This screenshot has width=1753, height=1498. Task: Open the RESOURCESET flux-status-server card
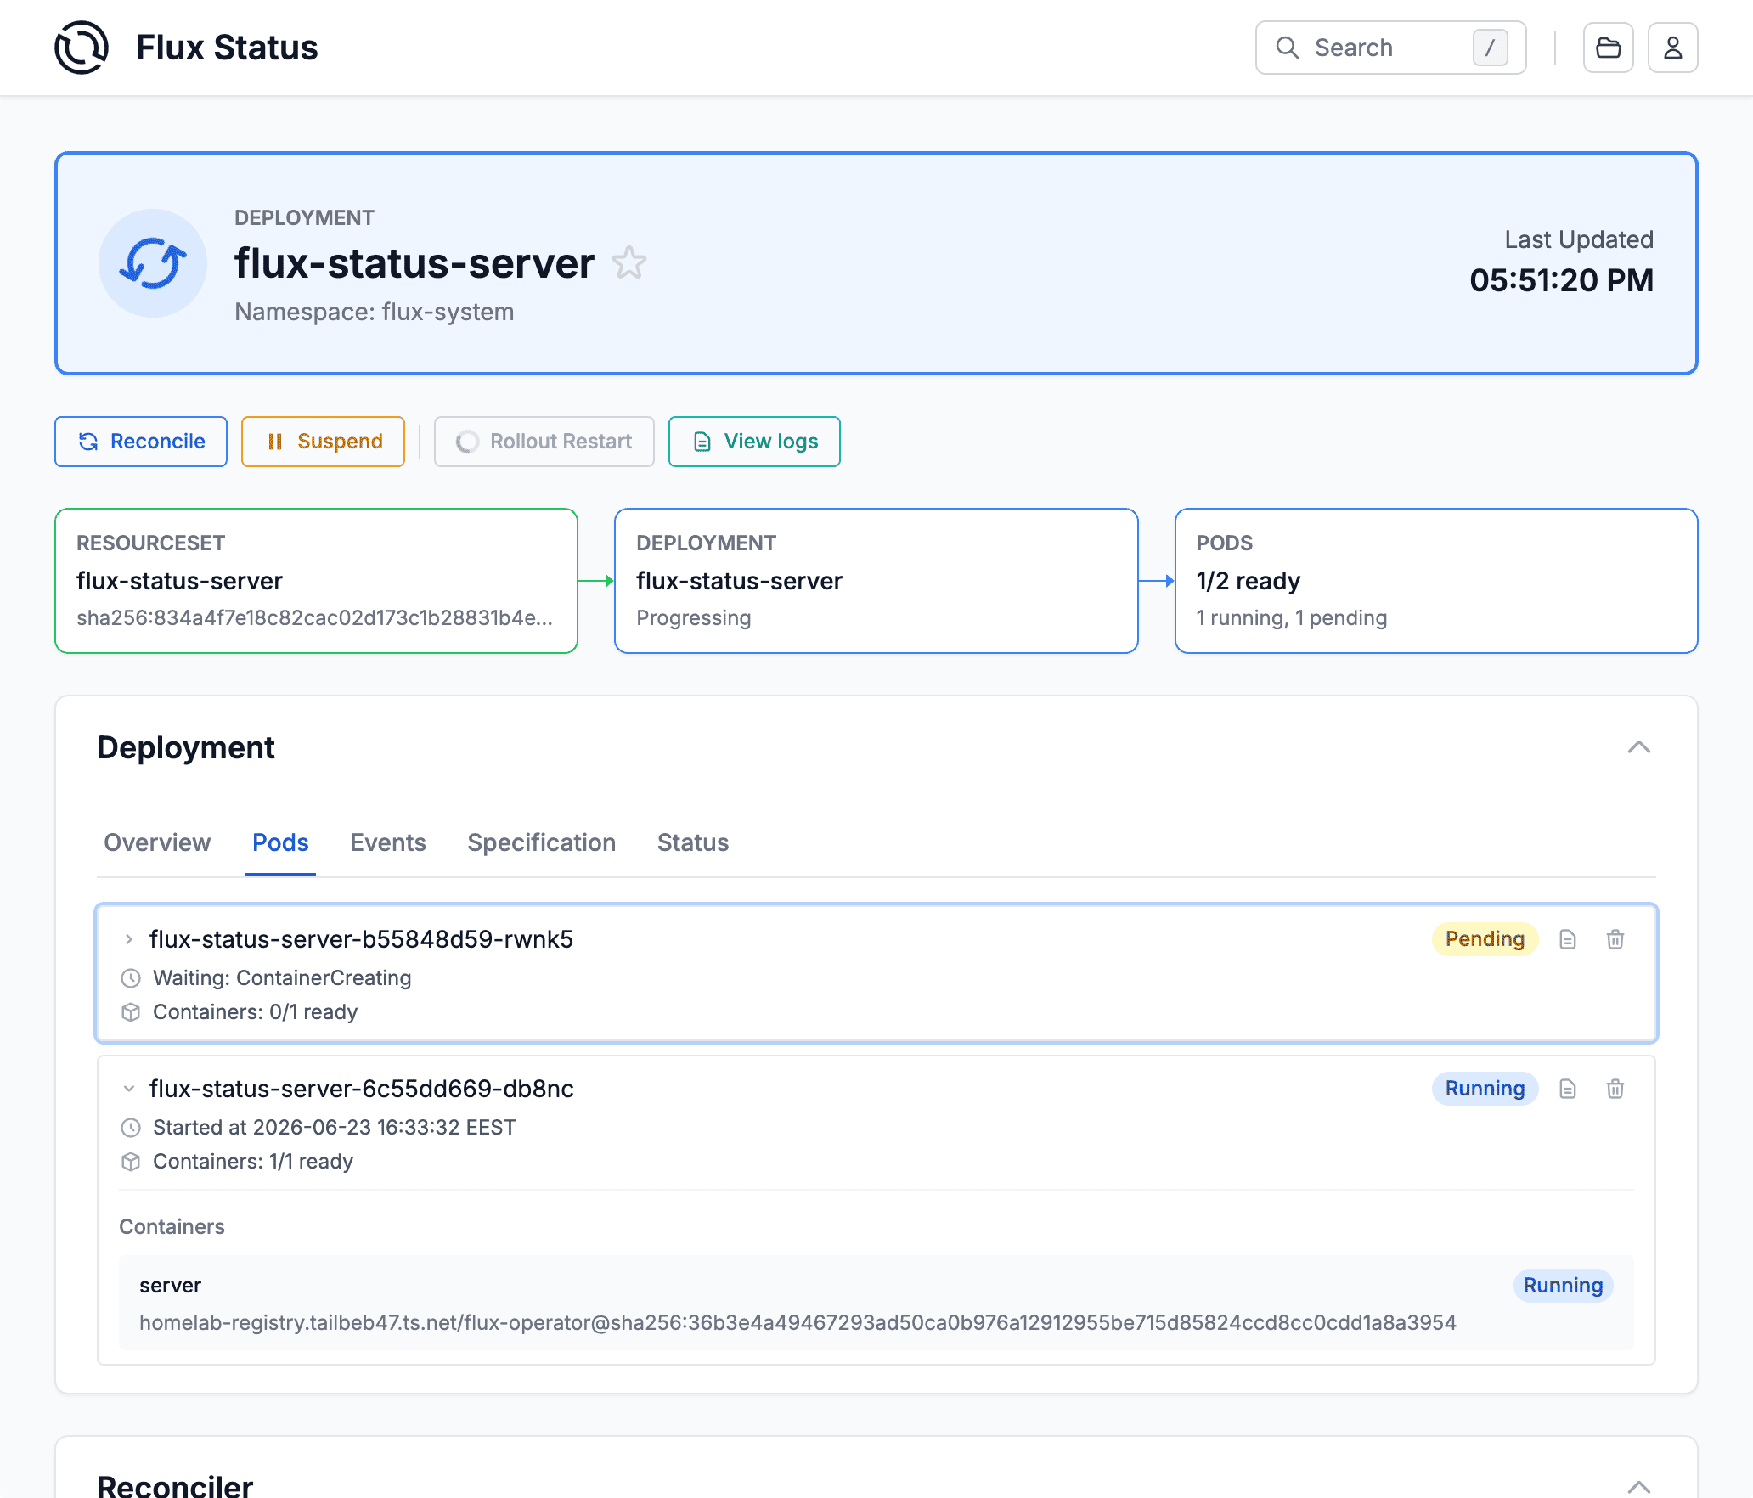tap(316, 581)
